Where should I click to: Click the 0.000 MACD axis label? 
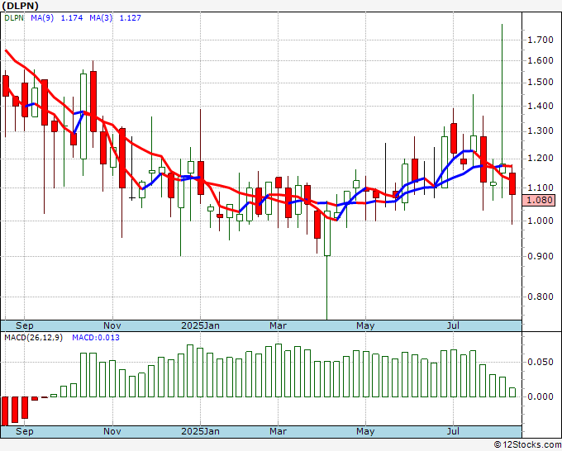(x=540, y=396)
